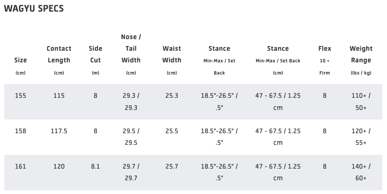Viewport: 387px width, 194px height.
Task: Select the 29.5 / 29.5 nose tail width
Action: pyautogui.click(x=131, y=136)
